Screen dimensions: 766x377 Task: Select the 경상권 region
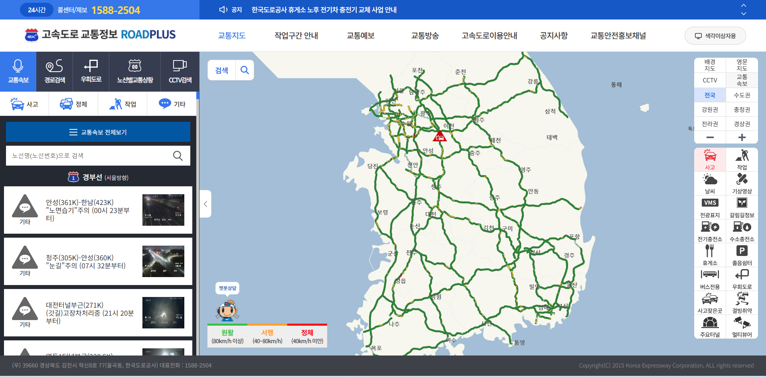point(742,124)
